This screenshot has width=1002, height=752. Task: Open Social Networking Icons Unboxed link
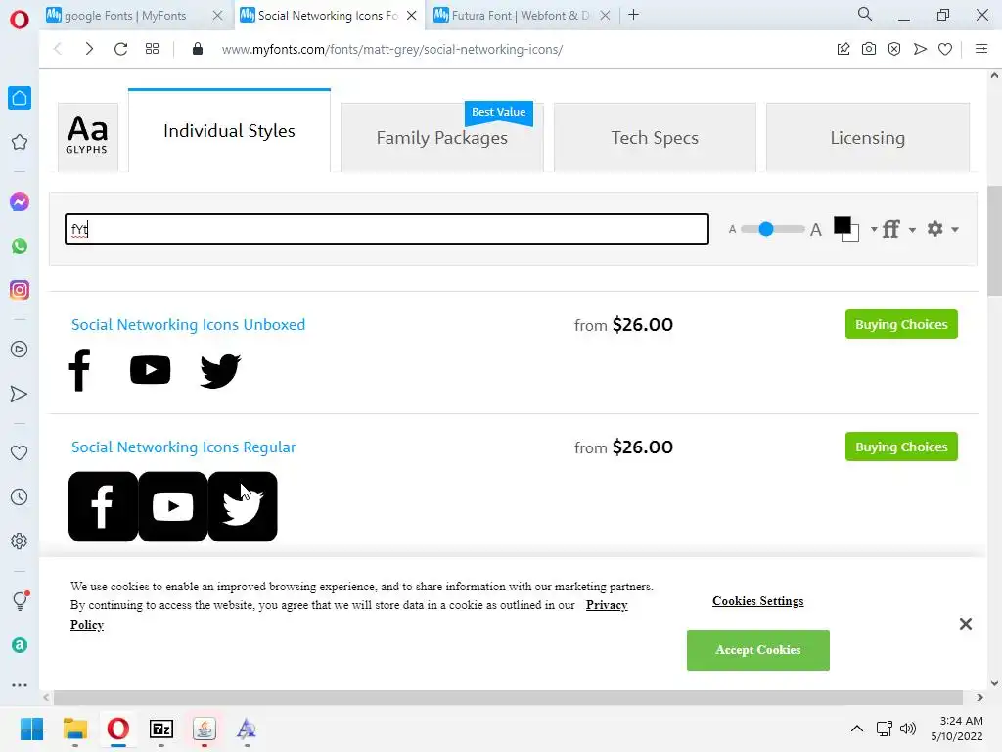click(x=189, y=325)
